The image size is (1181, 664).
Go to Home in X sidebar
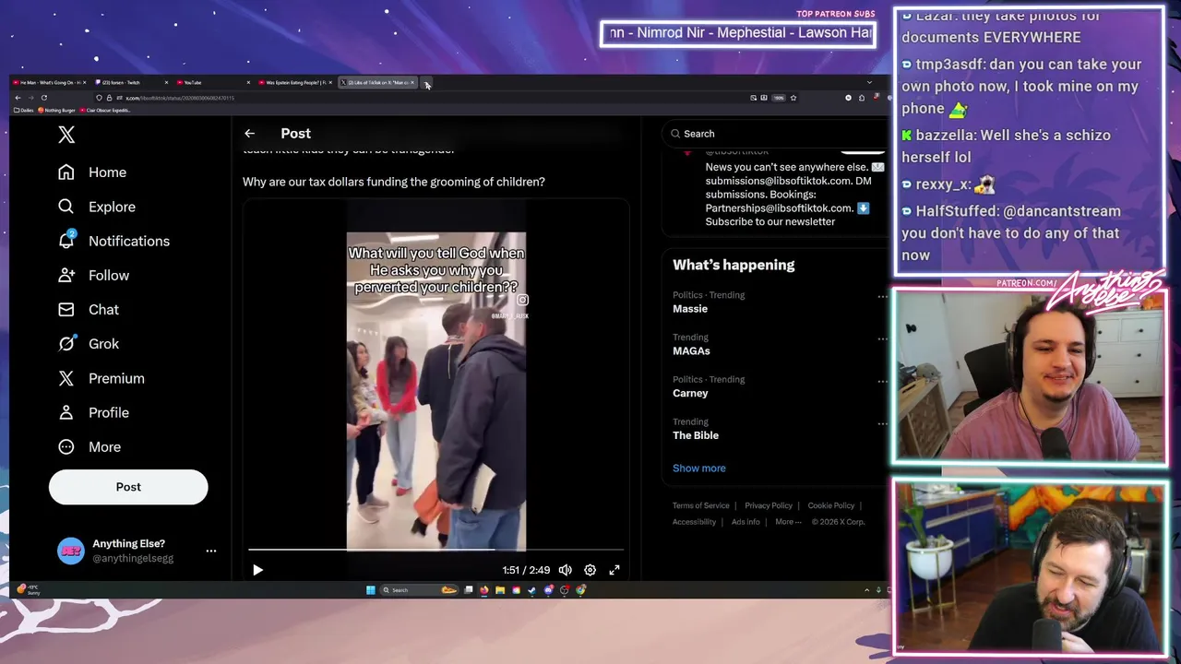point(91,172)
